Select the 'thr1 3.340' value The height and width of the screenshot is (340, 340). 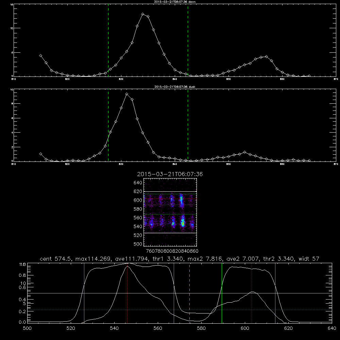click(169, 259)
